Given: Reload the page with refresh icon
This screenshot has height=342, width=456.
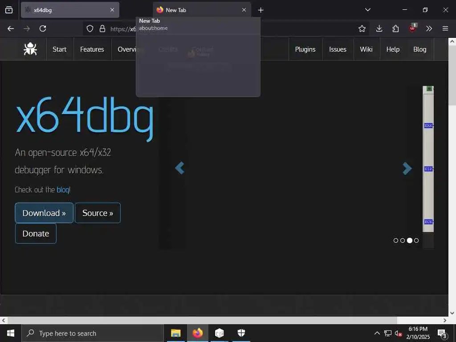Looking at the screenshot, I should [43, 28].
